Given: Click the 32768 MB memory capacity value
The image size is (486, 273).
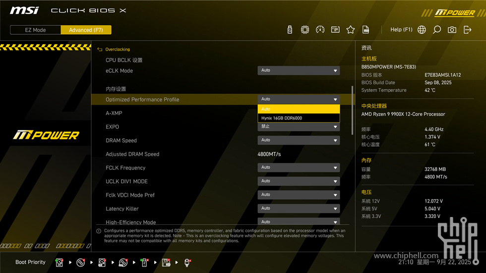Looking at the screenshot, I should pyautogui.click(x=435, y=169).
